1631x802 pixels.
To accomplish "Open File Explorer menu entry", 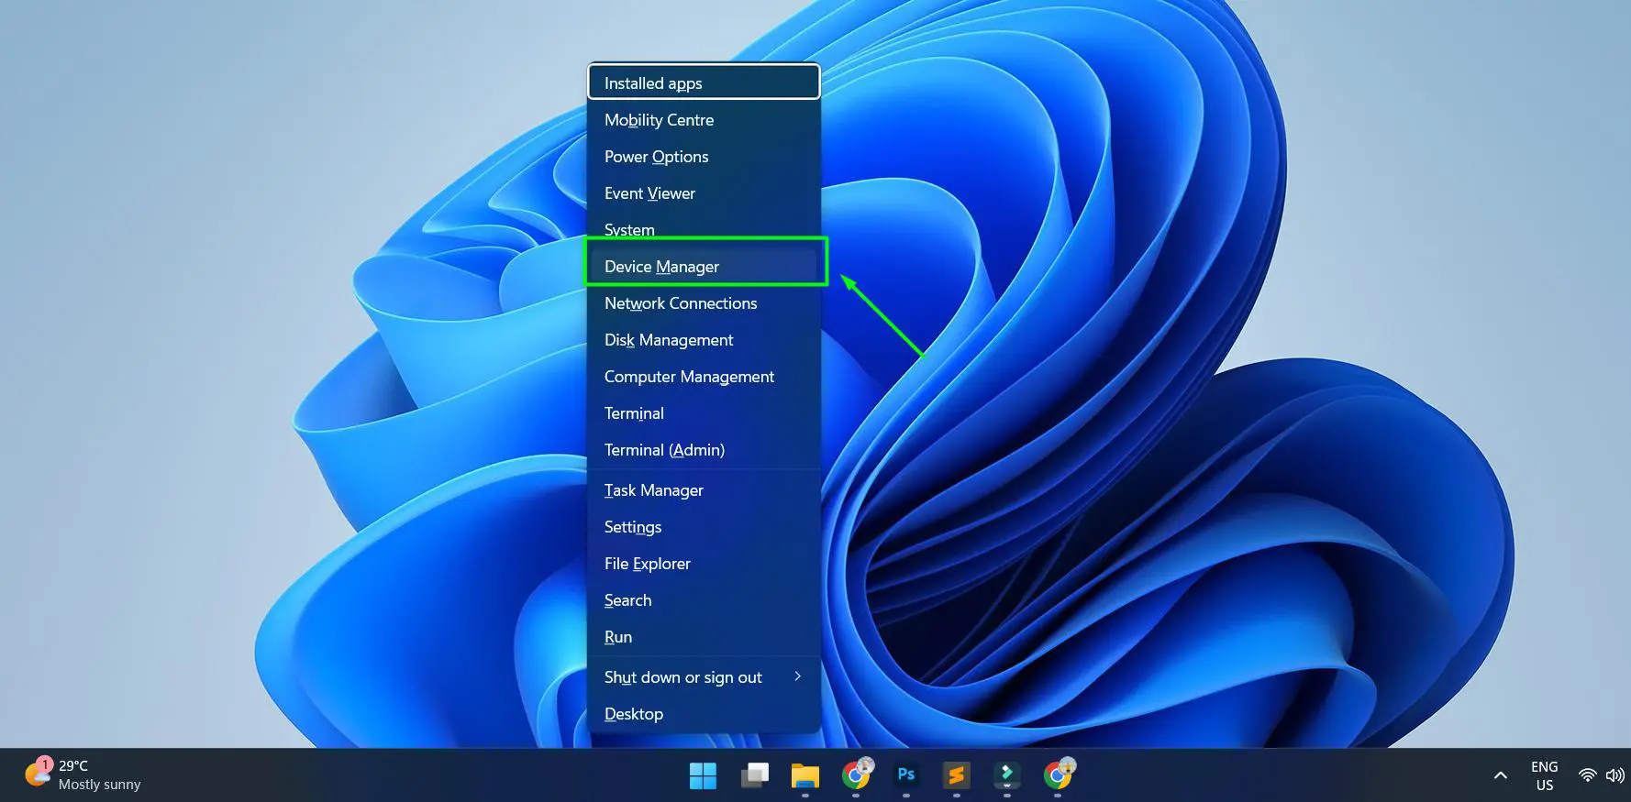I will 704,564.
